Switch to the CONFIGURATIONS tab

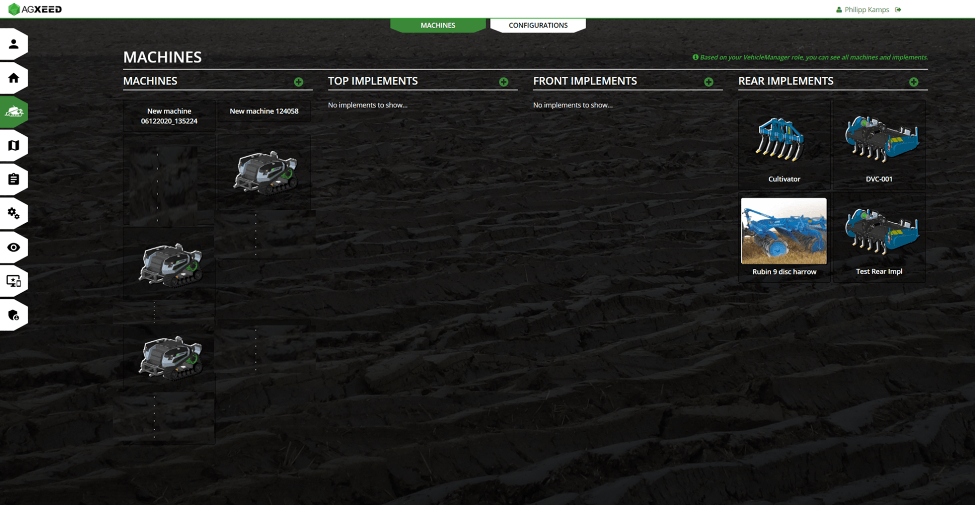(x=537, y=25)
